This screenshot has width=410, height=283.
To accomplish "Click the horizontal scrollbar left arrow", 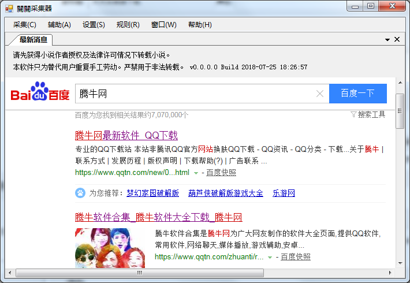I will [x=10, y=273].
